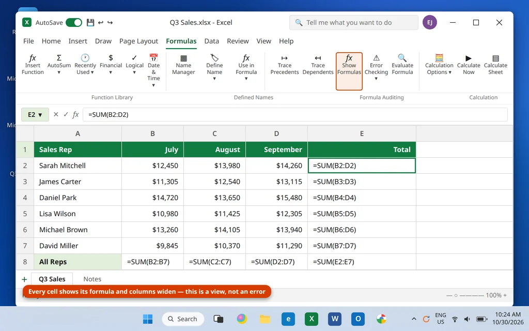The image size is (529, 331).
Task: Select cell =SUM(E2:E7)
Action: [362, 262]
